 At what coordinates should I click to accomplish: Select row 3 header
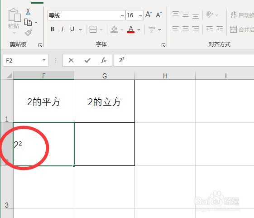(x=7, y=187)
